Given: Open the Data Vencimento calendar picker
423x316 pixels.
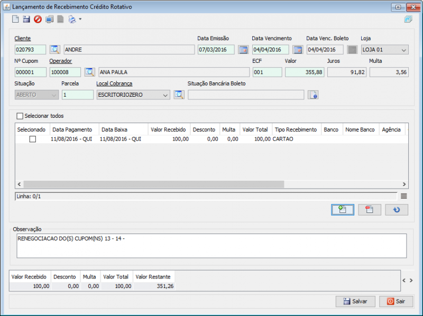Looking at the screenshot, I should pos(298,50).
